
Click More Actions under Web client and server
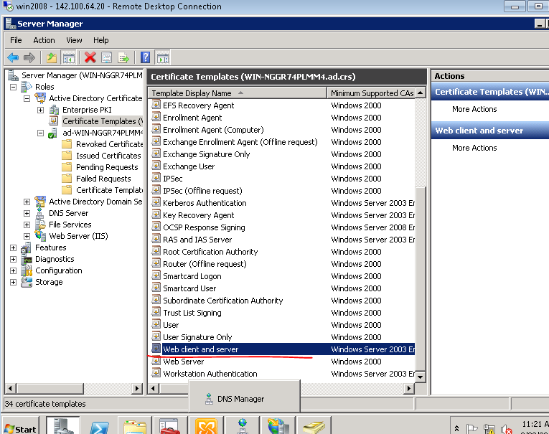coord(474,148)
